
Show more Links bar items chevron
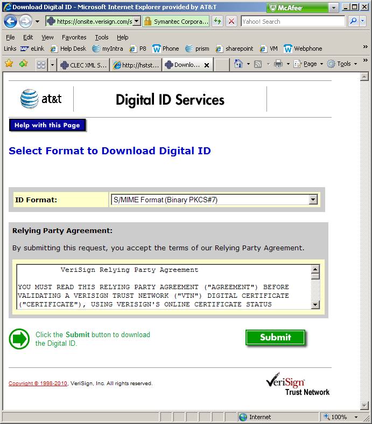[365, 47]
